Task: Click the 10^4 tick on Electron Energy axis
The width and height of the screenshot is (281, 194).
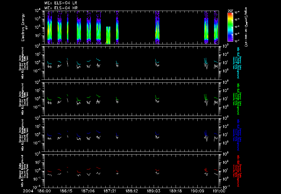Action: (x=38, y=11)
